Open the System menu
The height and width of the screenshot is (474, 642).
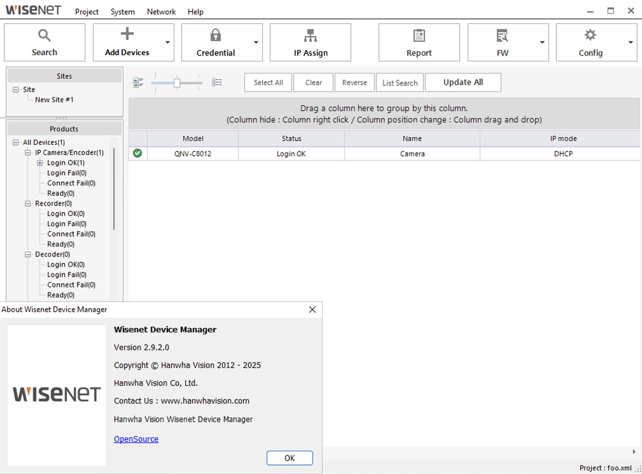[122, 12]
